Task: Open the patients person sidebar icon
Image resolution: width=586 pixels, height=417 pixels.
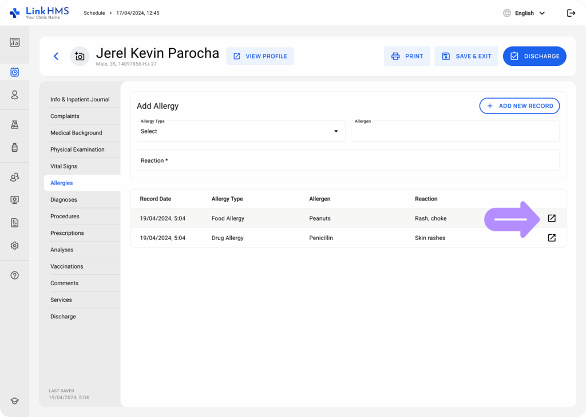Action: click(x=14, y=95)
